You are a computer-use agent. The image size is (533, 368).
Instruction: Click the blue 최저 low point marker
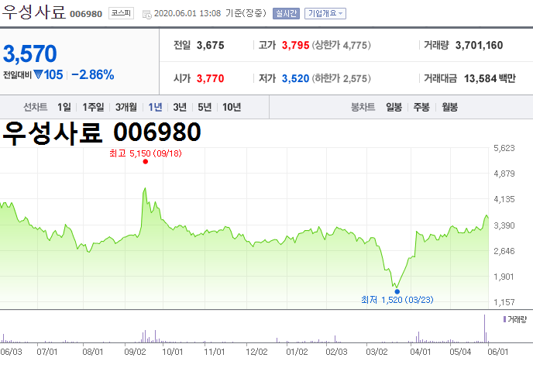point(397,291)
